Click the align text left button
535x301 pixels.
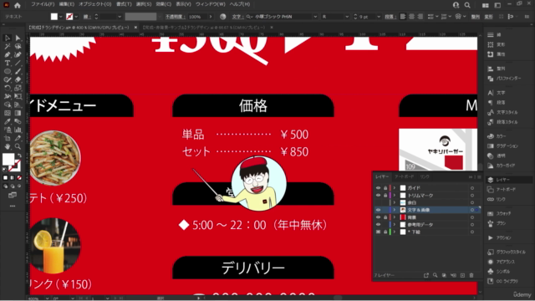(x=403, y=17)
